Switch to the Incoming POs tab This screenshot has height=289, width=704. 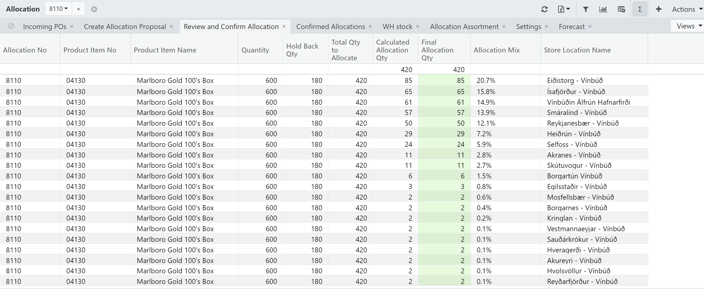[x=45, y=27]
